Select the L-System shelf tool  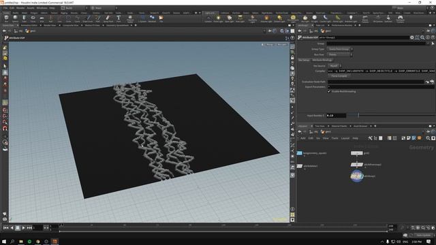point(142,18)
